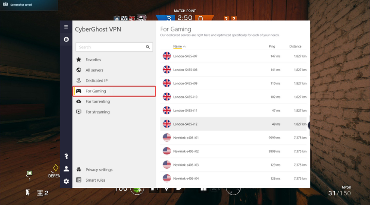
Task: Click the Search input field
Action: 110,47
